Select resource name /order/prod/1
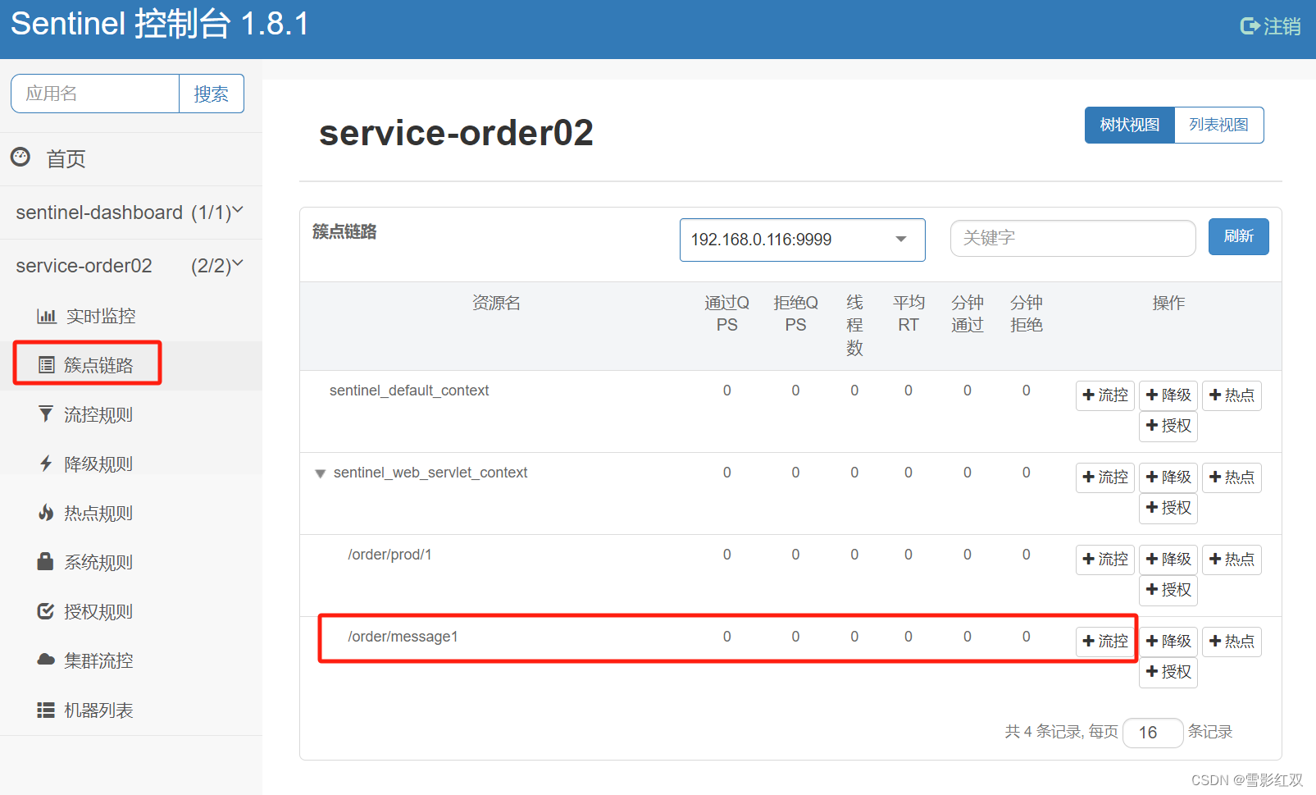The width and height of the screenshot is (1316, 795). tap(389, 555)
